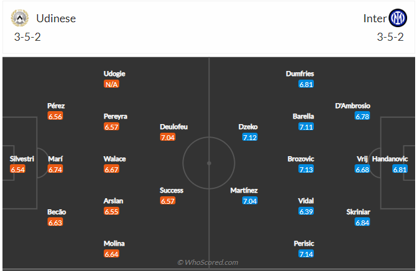Select Martínez's 7.04 rating badge

[x=250, y=201]
